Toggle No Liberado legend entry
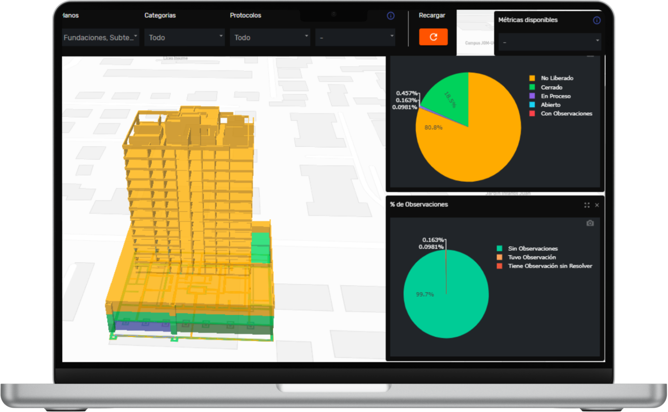The width and height of the screenshot is (668, 412). 557,78
